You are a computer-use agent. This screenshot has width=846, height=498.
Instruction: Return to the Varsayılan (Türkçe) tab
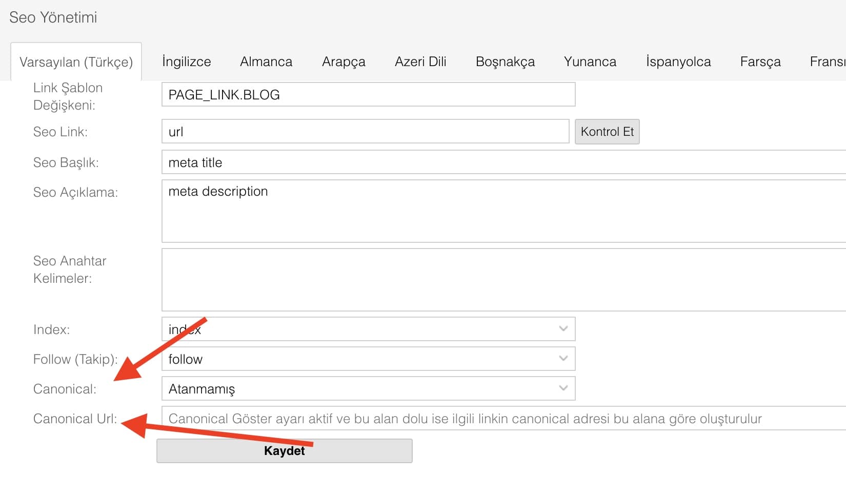tap(75, 61)
